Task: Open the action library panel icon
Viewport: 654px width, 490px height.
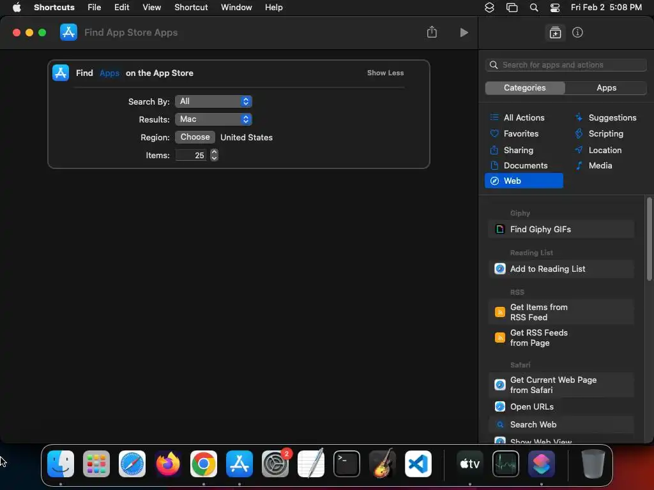Action: coord(555,33)
